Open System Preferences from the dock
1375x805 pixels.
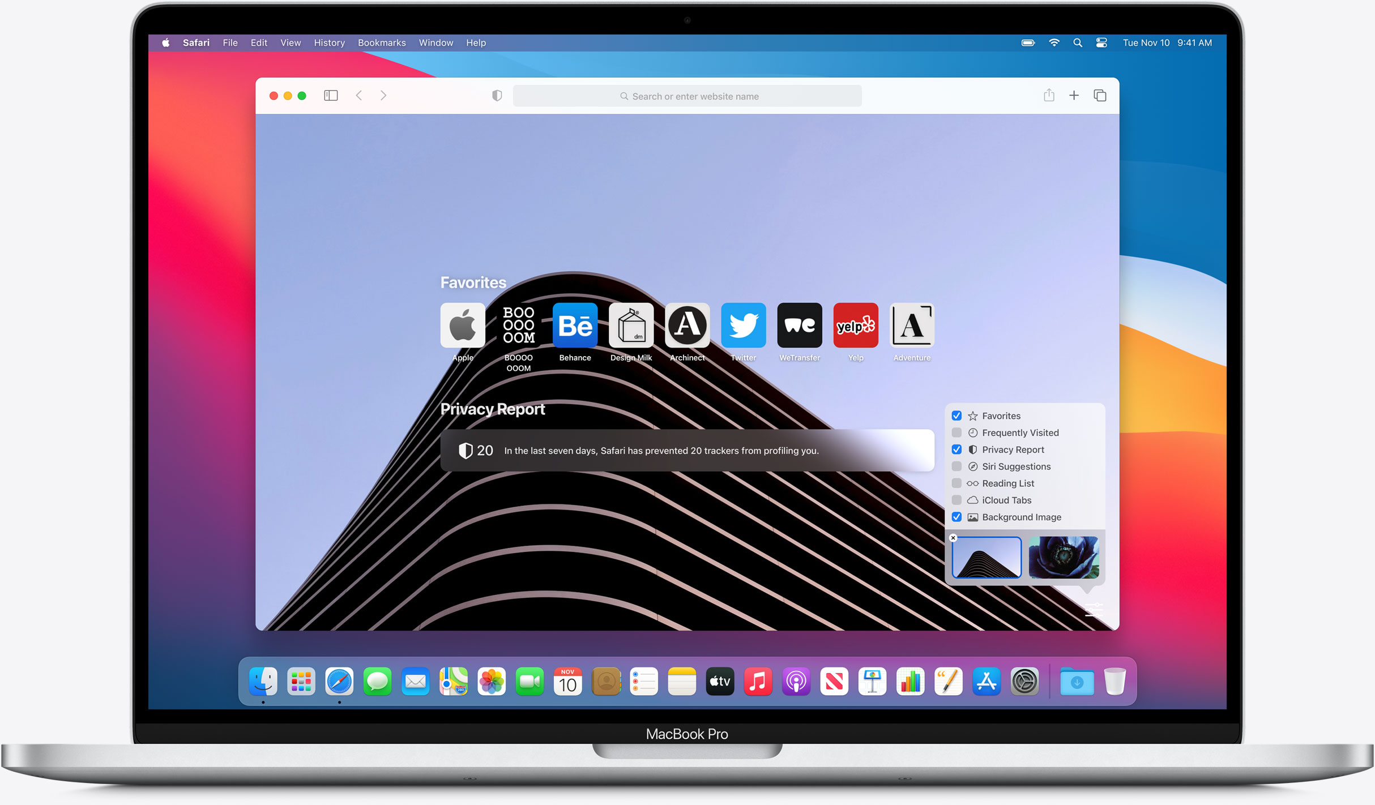[1024, 682]
